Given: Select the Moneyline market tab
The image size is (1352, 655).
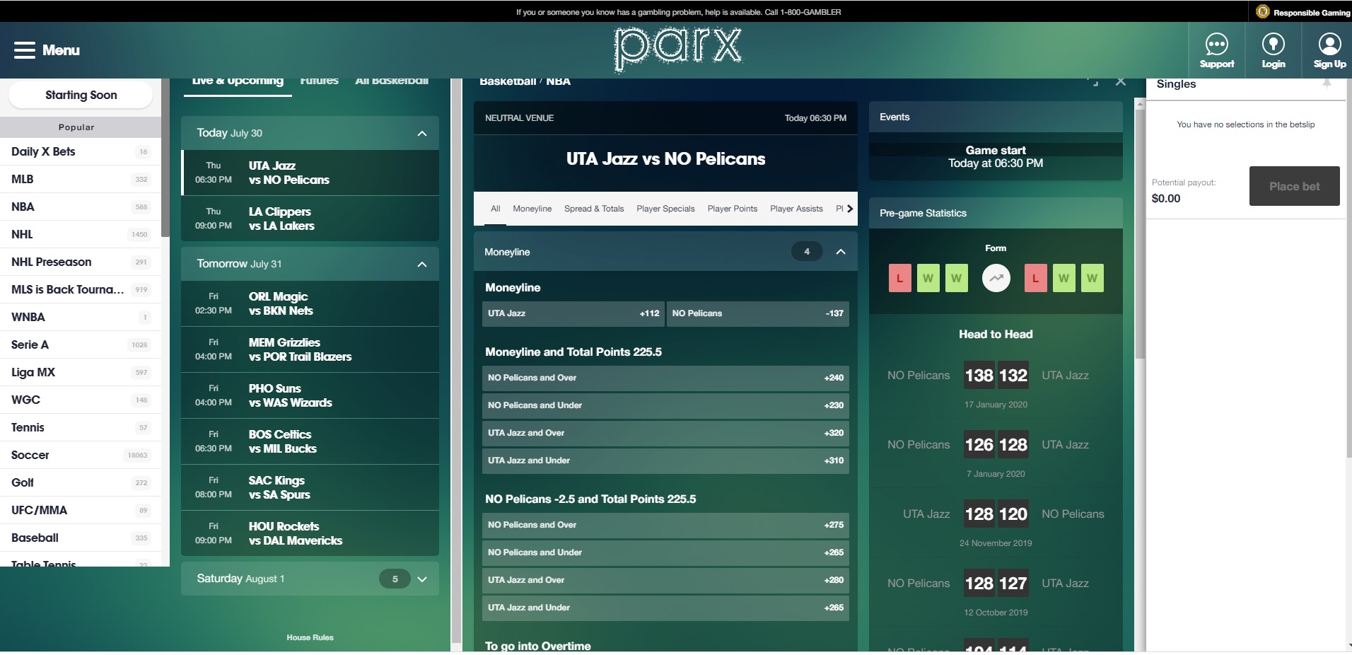Looking at the screenshot, I should pyautogui.click(x=532, y=209).
